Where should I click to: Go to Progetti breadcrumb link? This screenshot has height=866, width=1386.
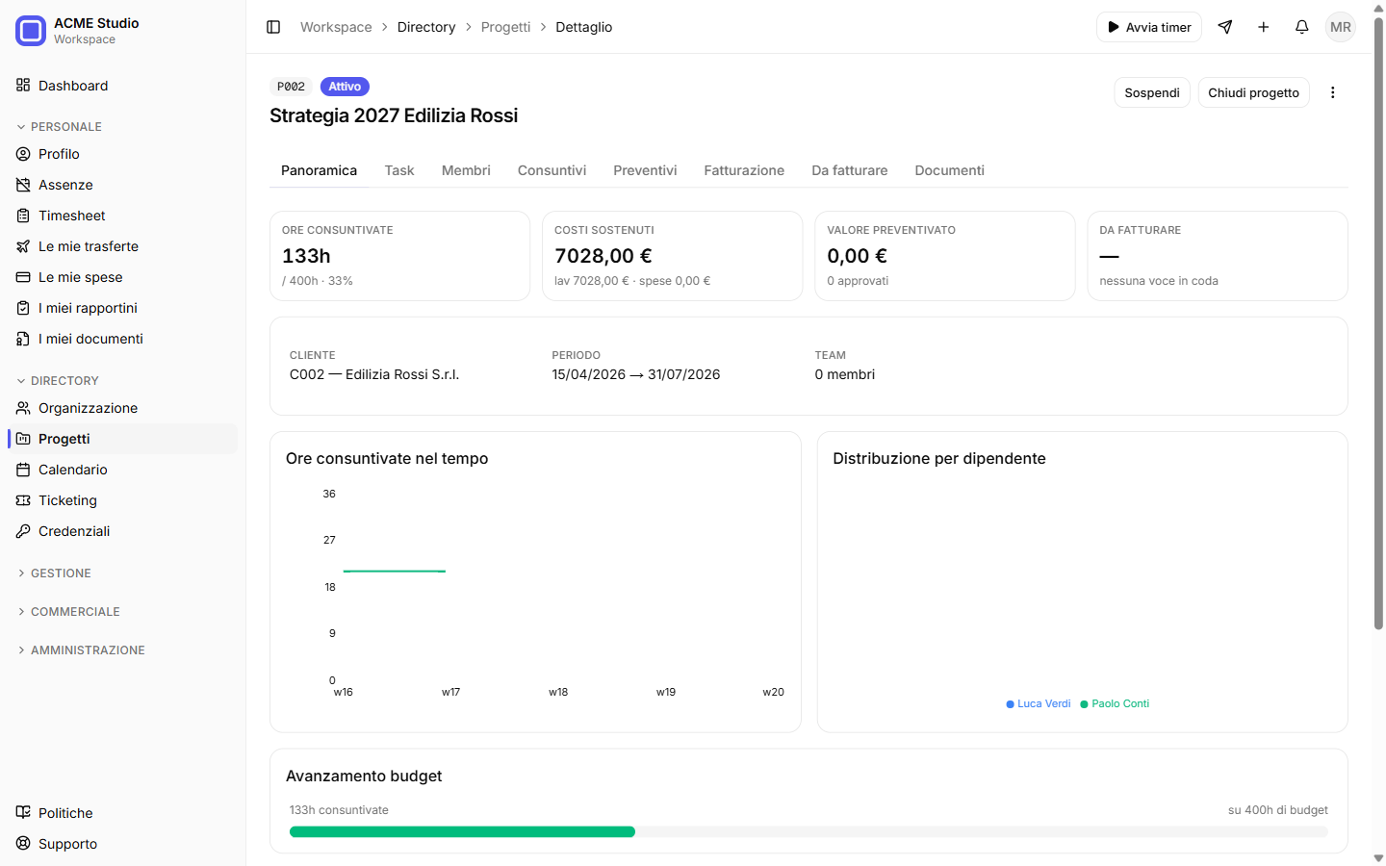click(505, 27)
